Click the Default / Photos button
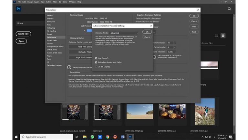 80,52
